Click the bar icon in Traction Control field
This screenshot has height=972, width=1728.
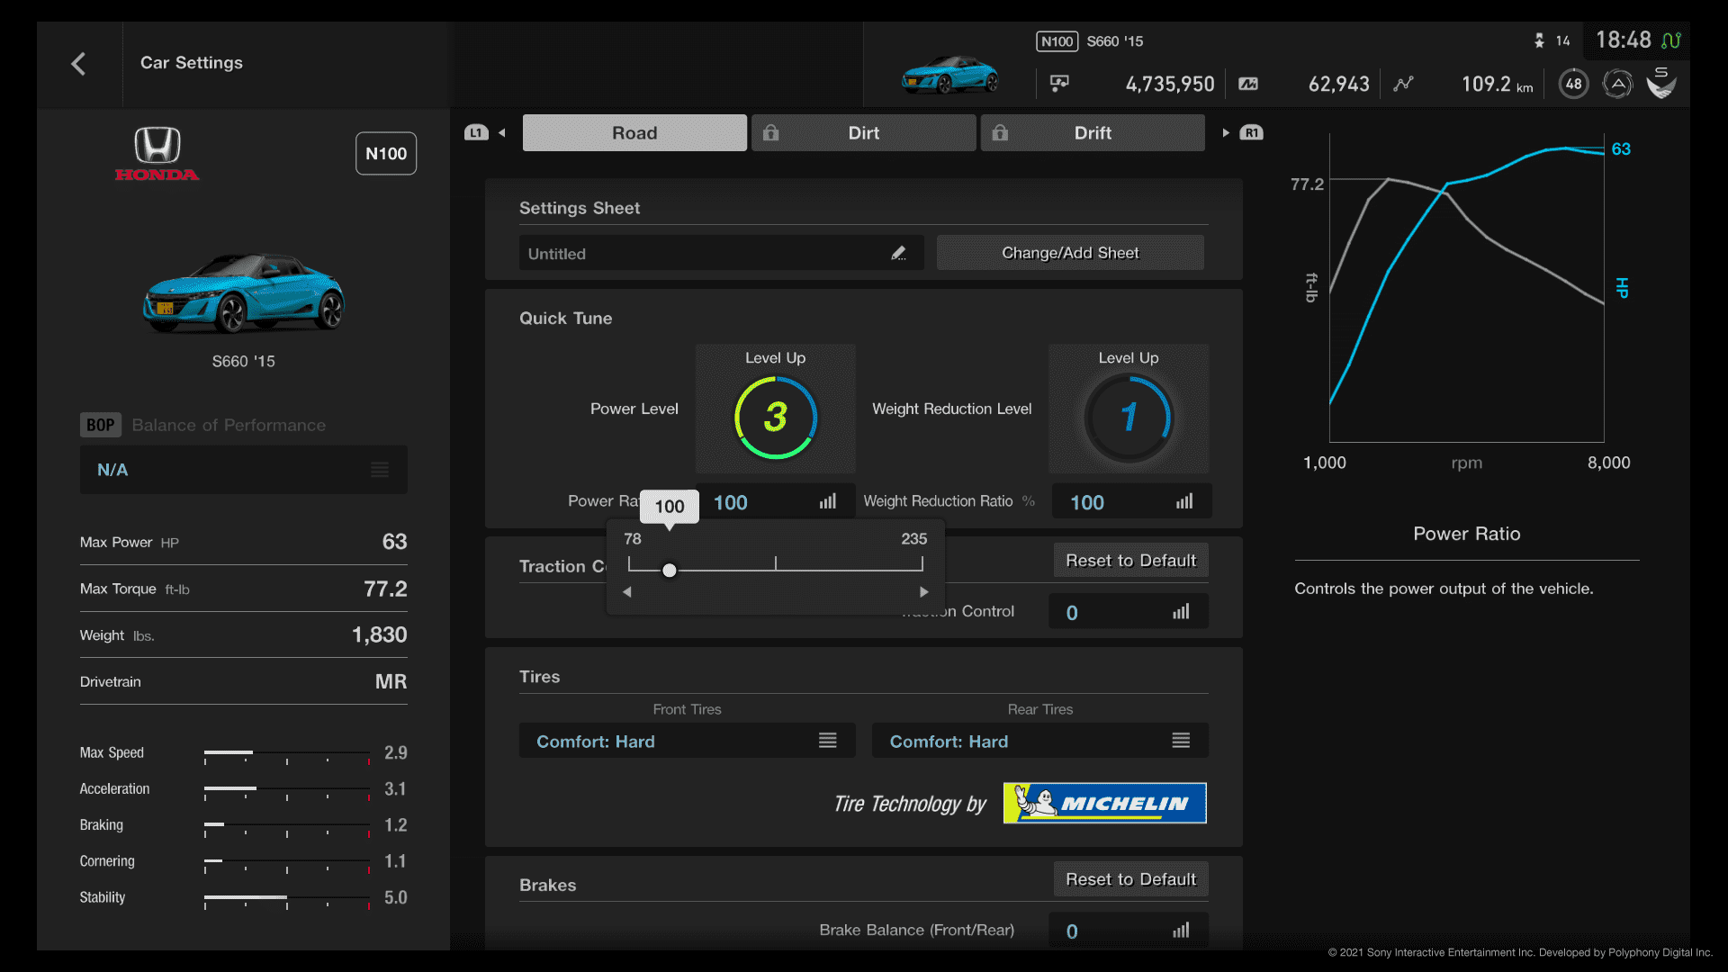[1181, 612]
